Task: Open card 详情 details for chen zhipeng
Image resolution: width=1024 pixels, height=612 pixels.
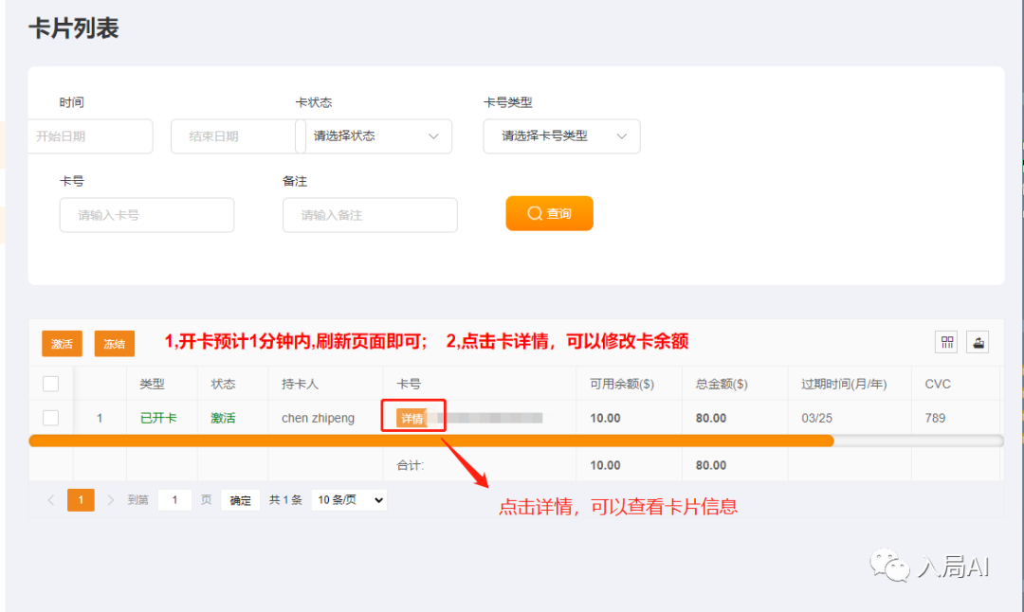Action: [411, 419]
